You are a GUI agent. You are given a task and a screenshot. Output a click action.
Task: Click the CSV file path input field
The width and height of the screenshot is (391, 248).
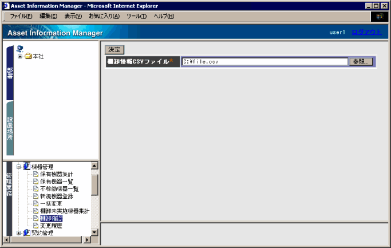click(x=264, y=62)
